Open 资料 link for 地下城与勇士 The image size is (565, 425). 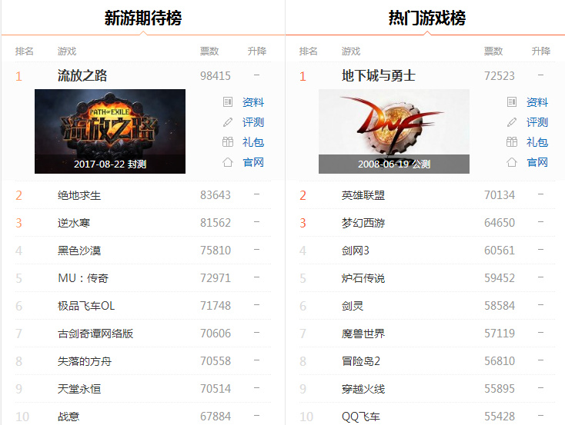tap(537, 102)
